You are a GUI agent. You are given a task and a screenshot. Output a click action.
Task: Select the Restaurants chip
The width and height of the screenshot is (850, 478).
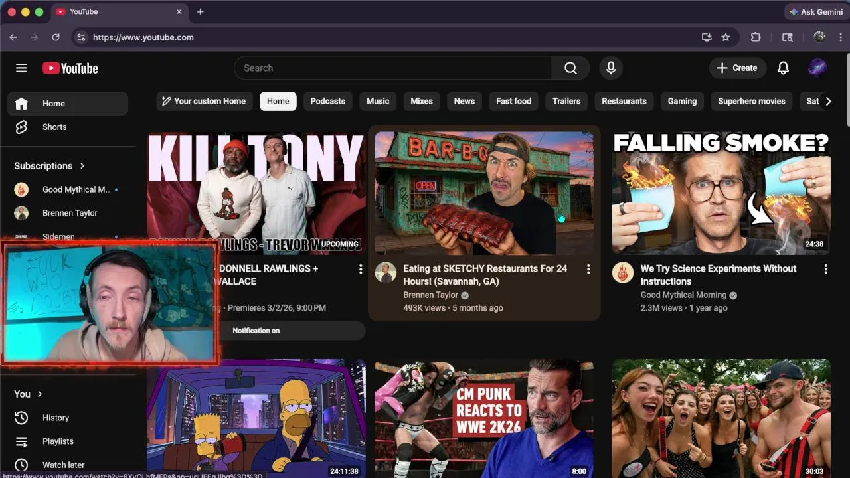(624, 101)
